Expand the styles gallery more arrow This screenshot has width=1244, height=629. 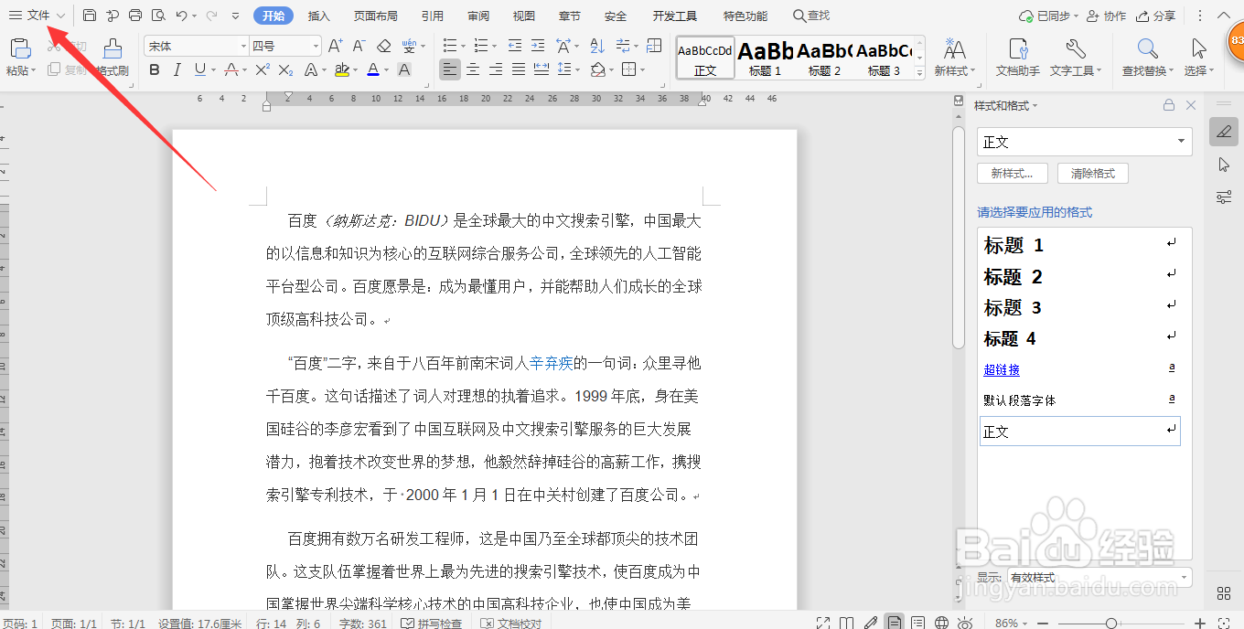921,73
